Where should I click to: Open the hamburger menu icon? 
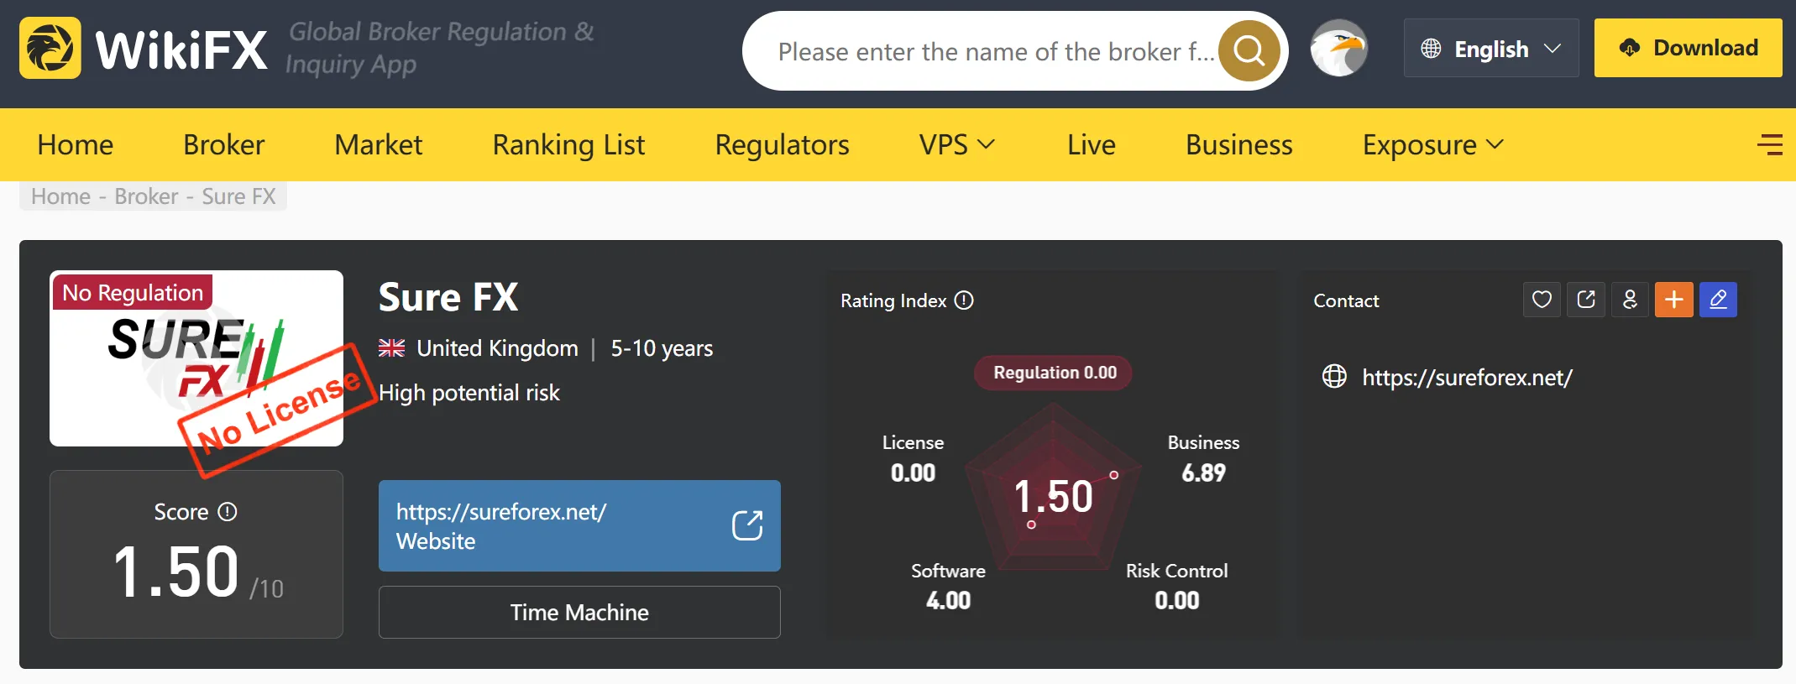[x=1770, y=144]
